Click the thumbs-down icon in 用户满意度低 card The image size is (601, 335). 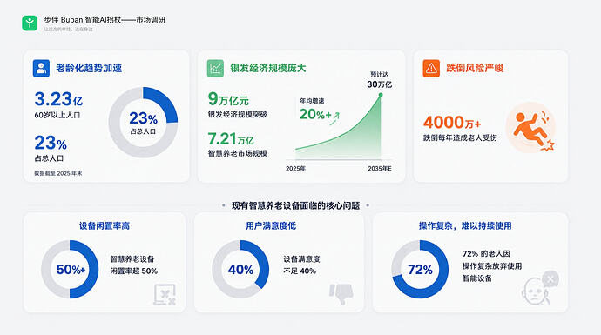(341, 293)
